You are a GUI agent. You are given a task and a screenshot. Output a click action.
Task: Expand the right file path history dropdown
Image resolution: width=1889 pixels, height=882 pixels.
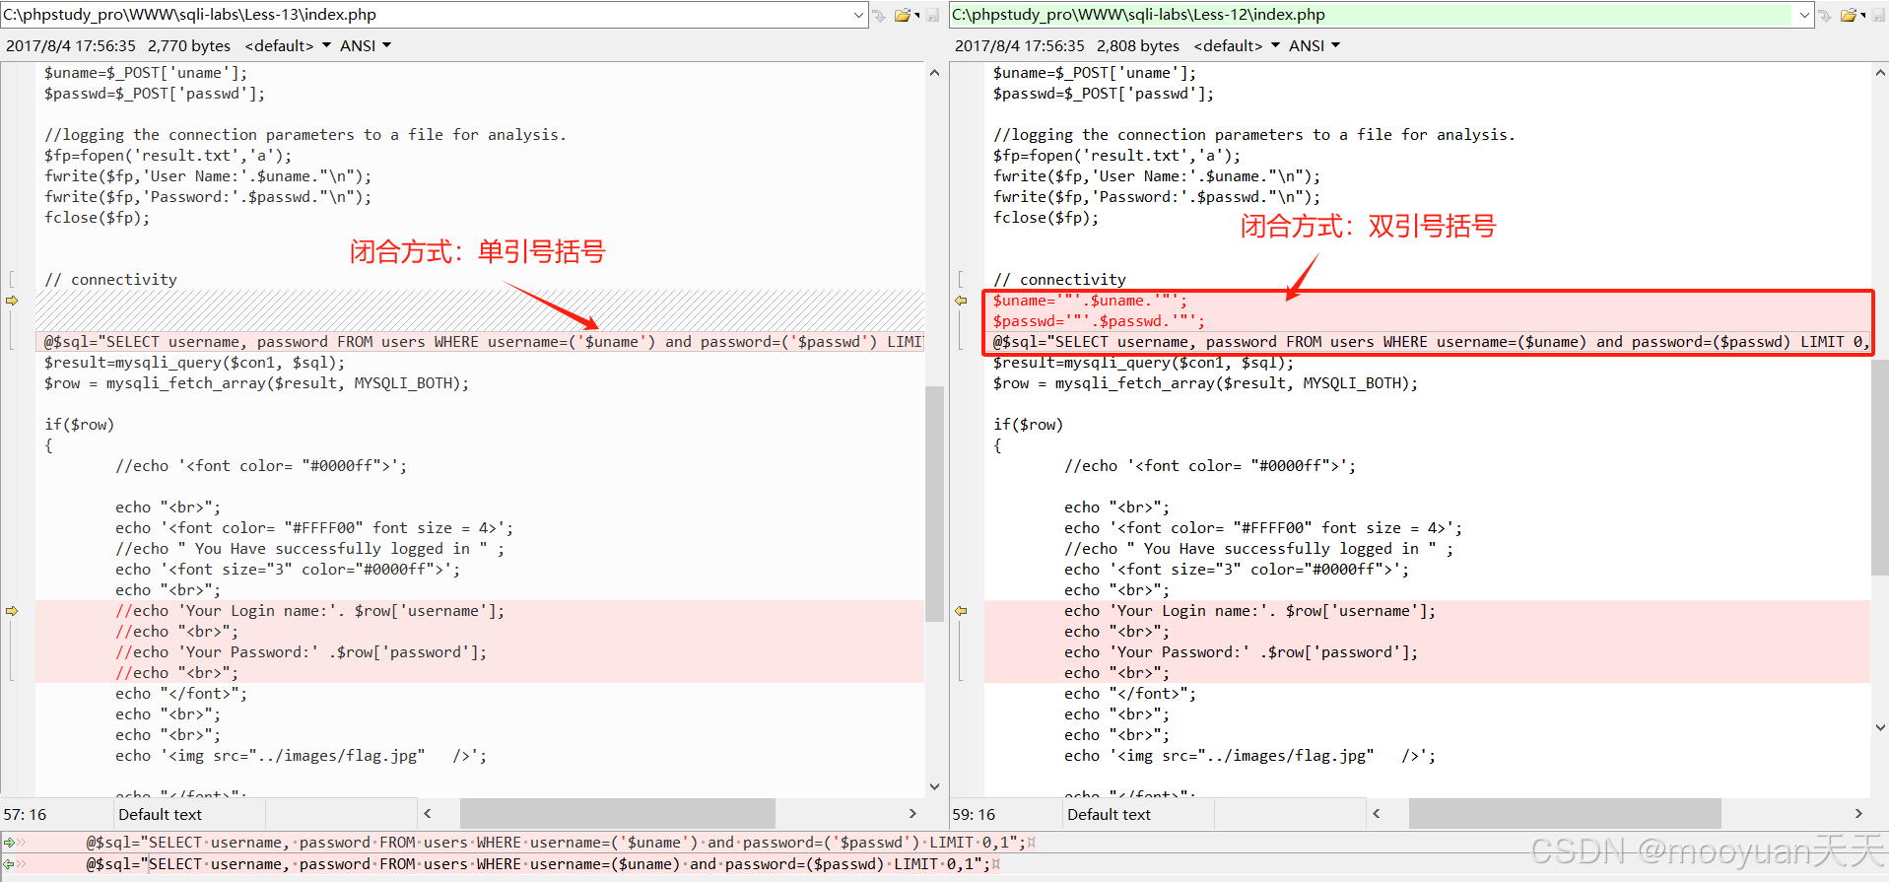pos(1804,15)
